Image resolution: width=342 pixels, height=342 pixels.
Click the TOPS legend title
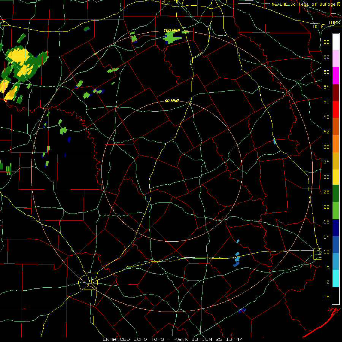tap(334, 22)
